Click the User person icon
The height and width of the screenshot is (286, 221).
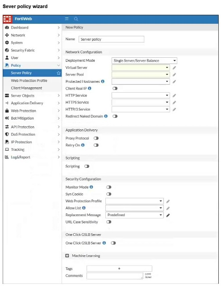tap(7, 58)
